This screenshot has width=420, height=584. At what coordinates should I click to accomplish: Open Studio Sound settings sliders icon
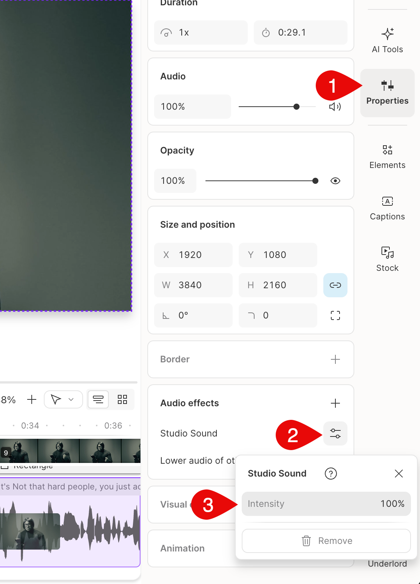pos(335,433)
